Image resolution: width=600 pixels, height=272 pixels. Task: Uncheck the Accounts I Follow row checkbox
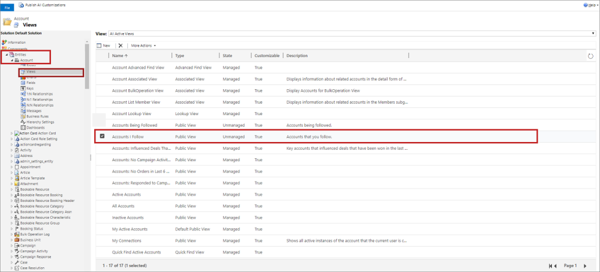102,137
